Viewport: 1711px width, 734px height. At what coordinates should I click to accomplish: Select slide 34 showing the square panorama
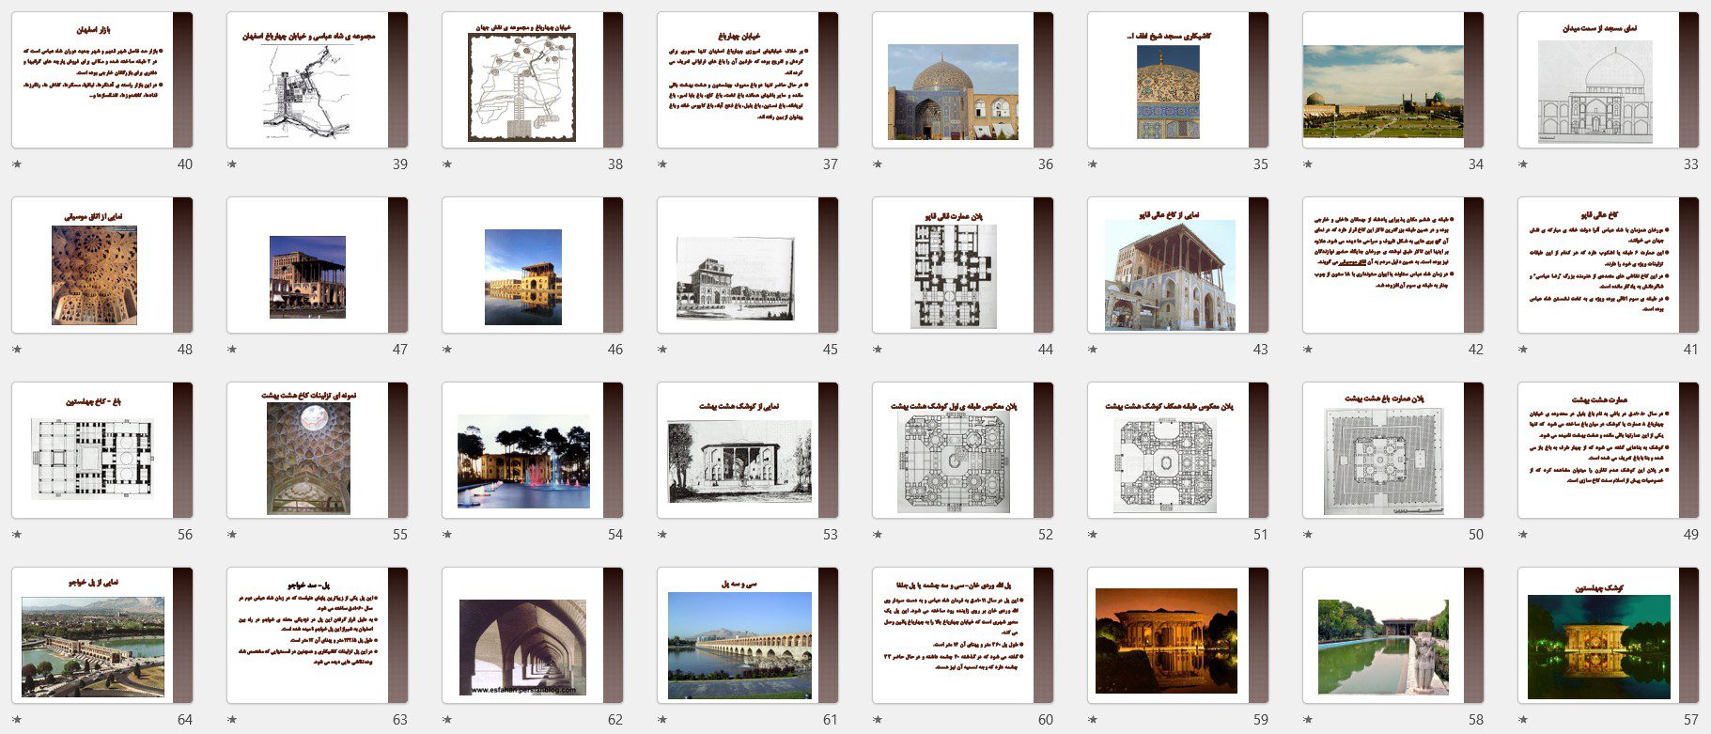1392,80
